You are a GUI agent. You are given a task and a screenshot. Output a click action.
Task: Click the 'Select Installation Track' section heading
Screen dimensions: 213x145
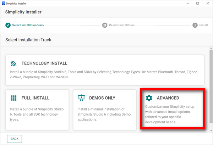click(28, 40)
